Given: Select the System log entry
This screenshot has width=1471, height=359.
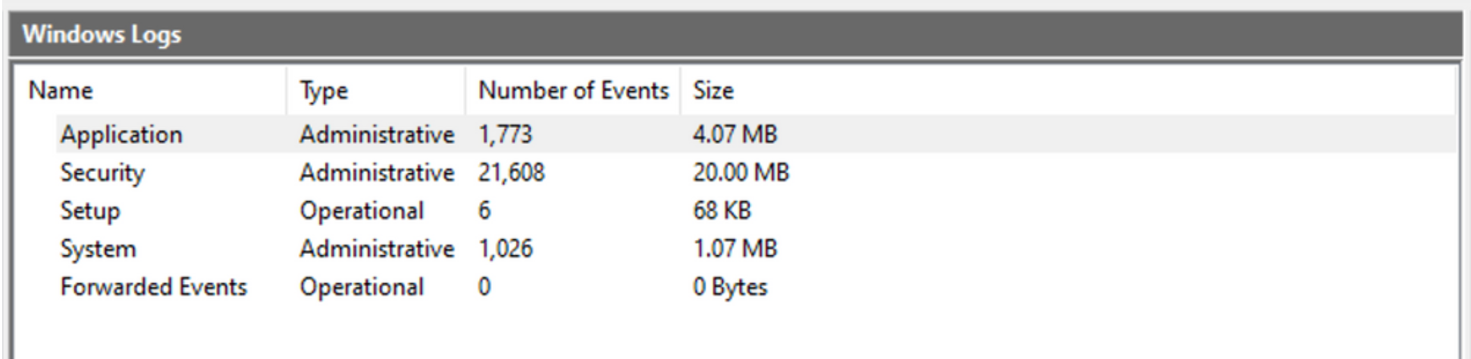Looking at the screenshot, I should 98,249.
